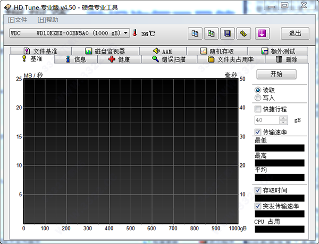Viewport: 319px width, 244px height.
Task: Select the 写入 radio button
Action: pyautogui.click(x=258, y=98)
